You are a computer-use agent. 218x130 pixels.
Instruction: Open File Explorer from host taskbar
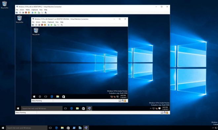point(62,128)
